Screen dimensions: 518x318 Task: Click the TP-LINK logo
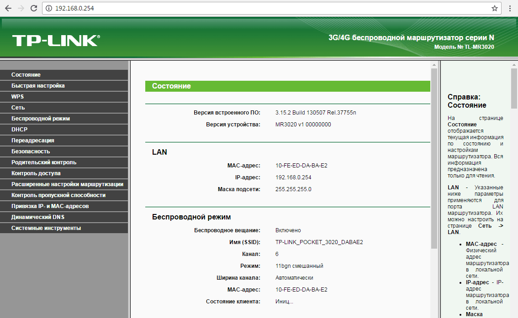tap(56, 40)
